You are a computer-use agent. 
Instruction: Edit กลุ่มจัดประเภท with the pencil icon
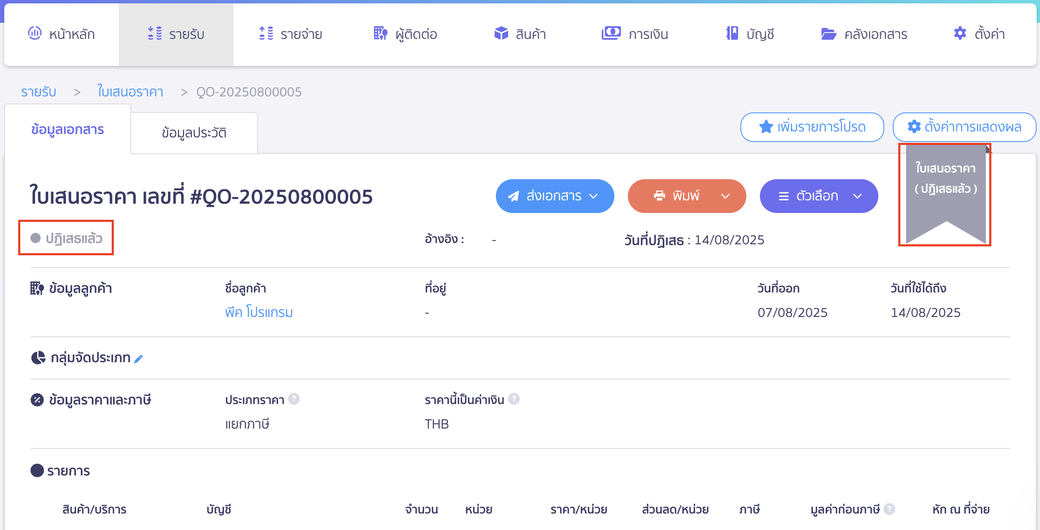tap(138, 359)
